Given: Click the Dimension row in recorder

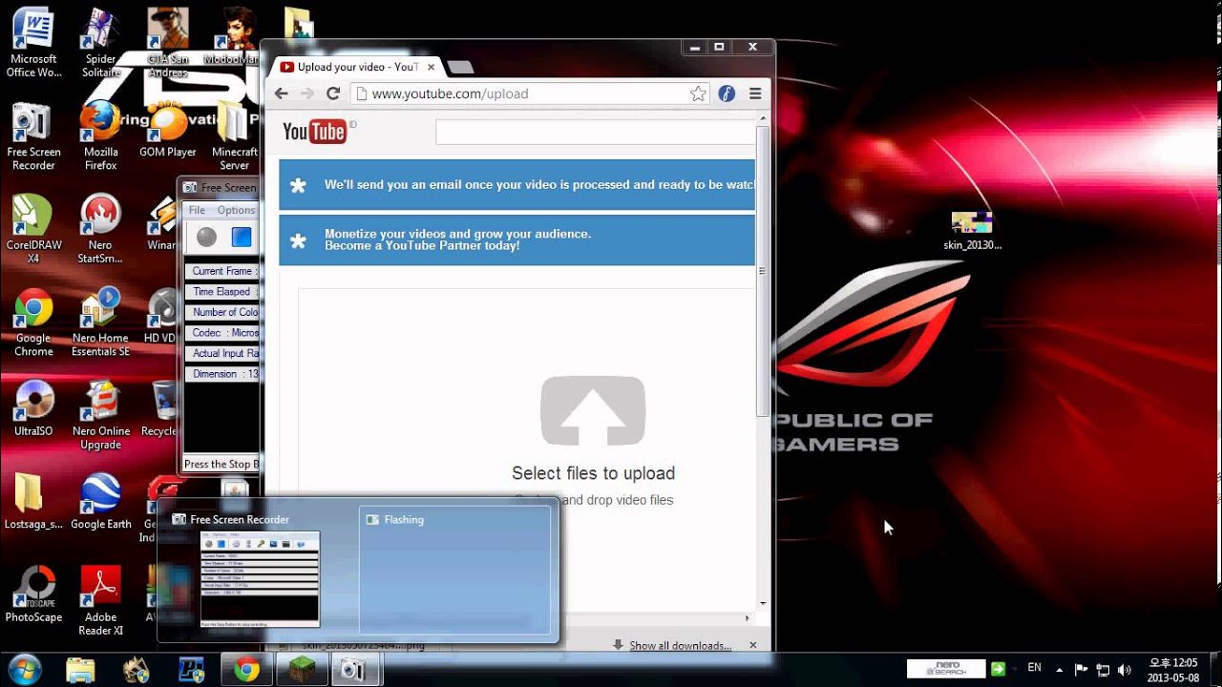Looking at the screenshot, I should [221, 374].
